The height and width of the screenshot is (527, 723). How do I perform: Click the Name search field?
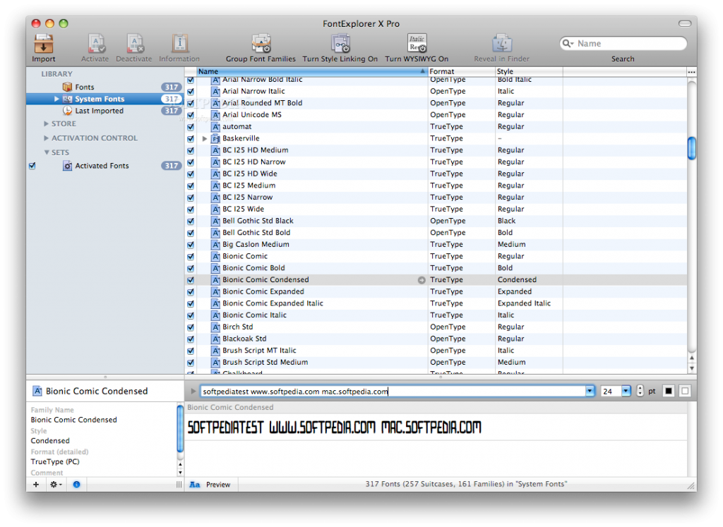click(623, 43)
